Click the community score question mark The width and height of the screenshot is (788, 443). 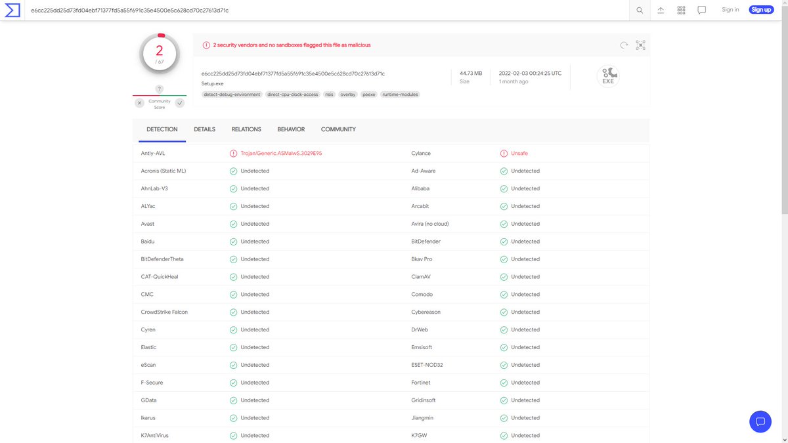160,89
